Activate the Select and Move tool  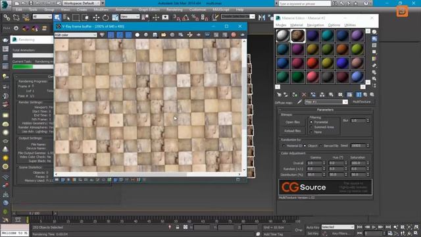[x=96, y=18]
